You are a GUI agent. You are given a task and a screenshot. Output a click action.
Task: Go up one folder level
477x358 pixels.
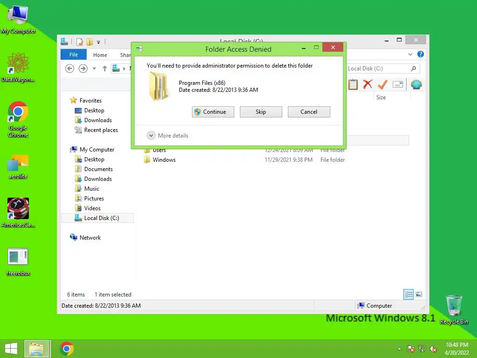point(105,69)
